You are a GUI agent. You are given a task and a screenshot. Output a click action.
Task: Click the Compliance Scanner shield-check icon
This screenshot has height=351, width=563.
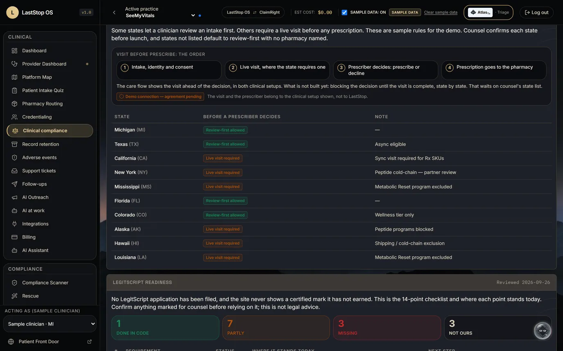(x=14, y=283)
